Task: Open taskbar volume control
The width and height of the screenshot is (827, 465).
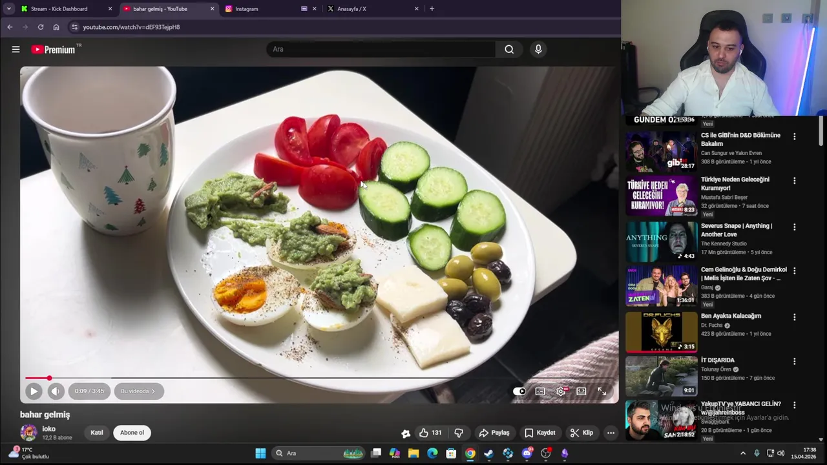Action: pos(781,453)
